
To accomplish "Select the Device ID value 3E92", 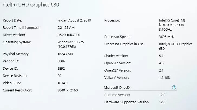I will pyautogui.click(x=61, y=68).
